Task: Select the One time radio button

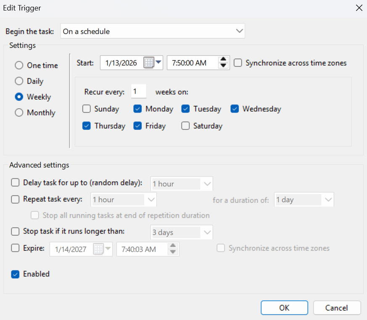Action: point(18,65)
